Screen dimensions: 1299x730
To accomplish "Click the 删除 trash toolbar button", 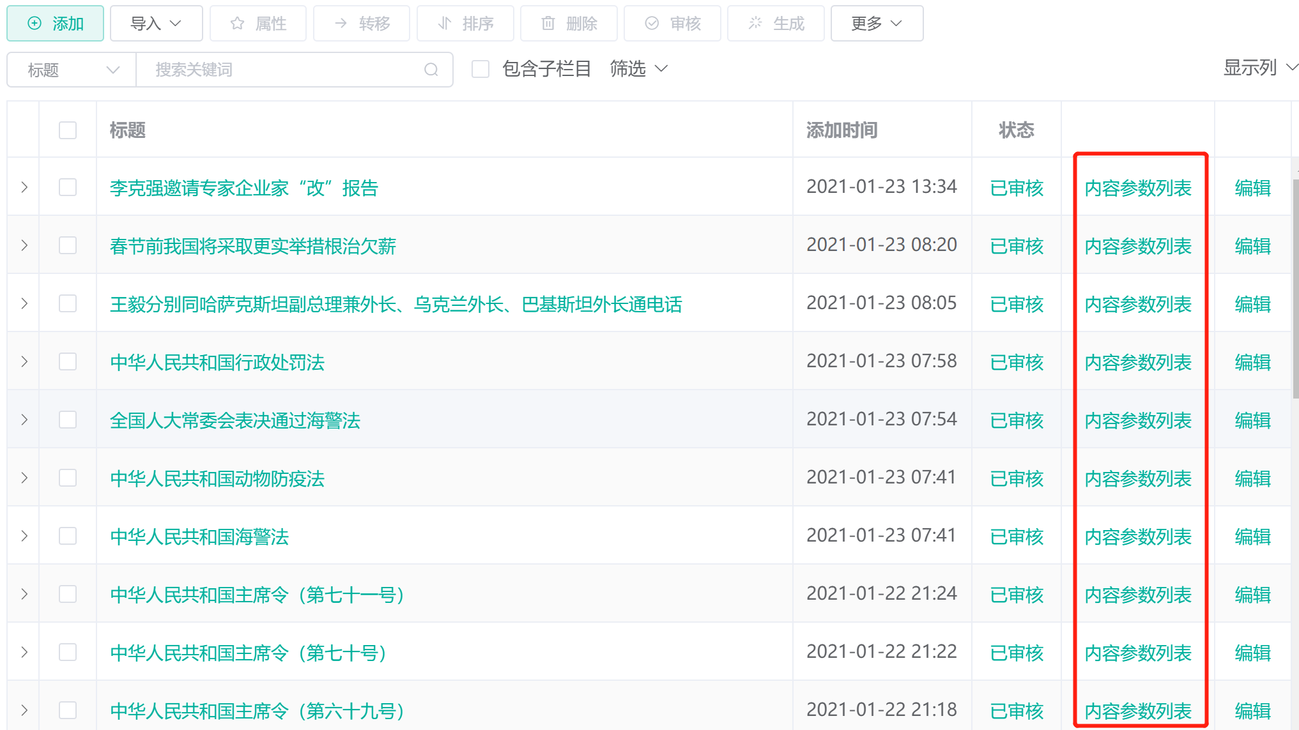I will click(569, 24).
